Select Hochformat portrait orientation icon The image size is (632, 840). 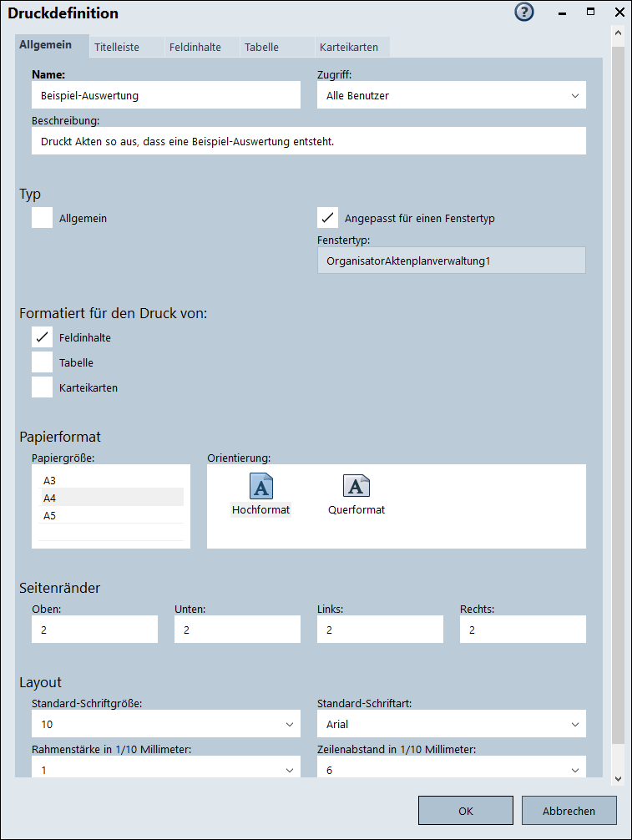(261, 486)
